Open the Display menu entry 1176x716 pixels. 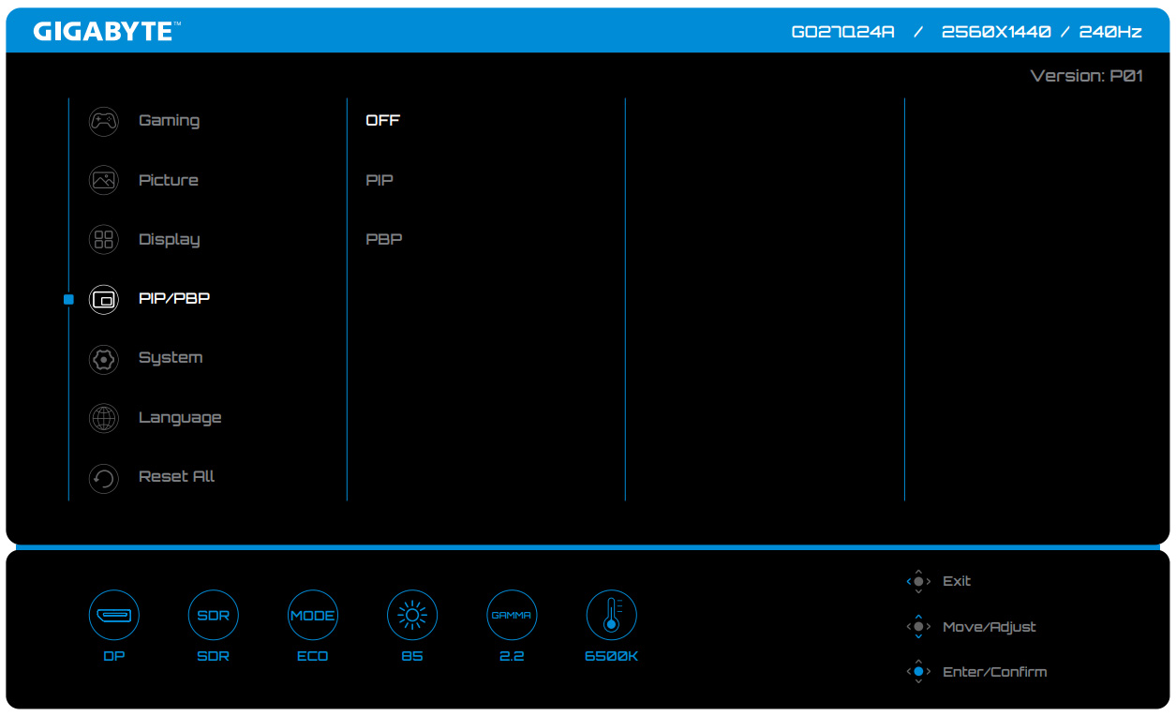[x=170, y=240]
